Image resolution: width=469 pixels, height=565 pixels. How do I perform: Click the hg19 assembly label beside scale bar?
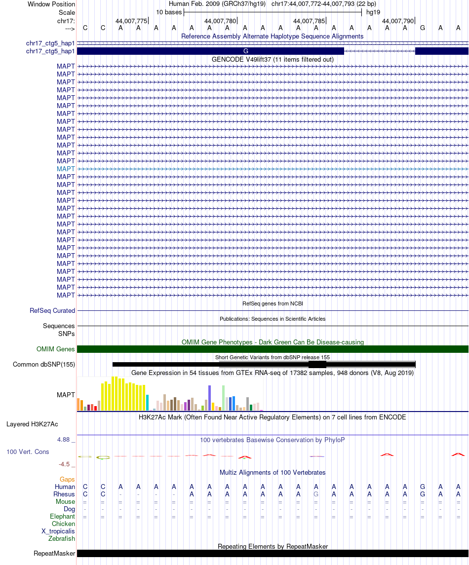point(373,12)
